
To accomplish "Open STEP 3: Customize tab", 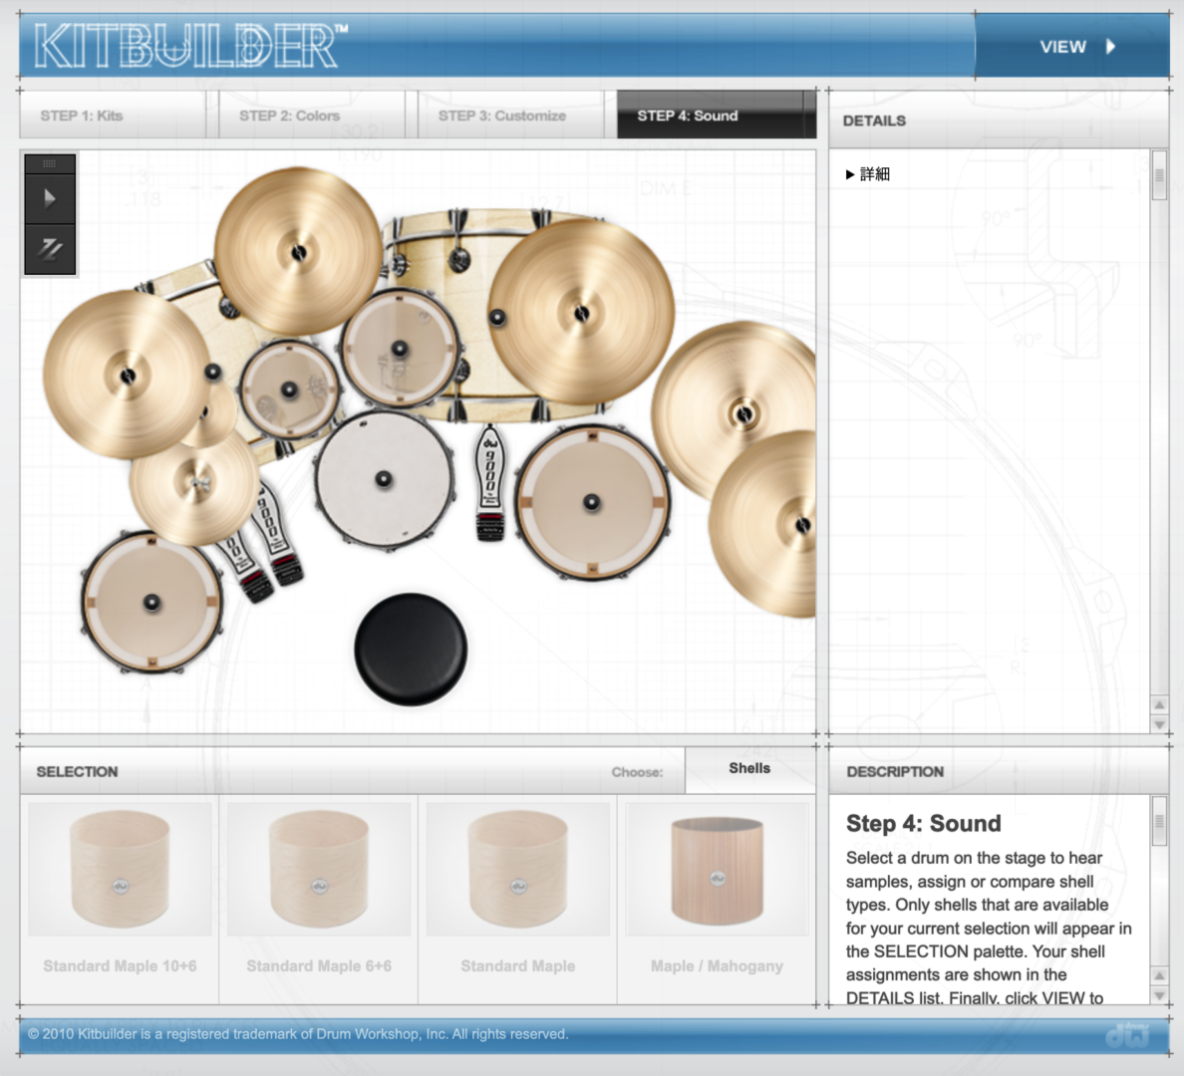I will point(510,115).
